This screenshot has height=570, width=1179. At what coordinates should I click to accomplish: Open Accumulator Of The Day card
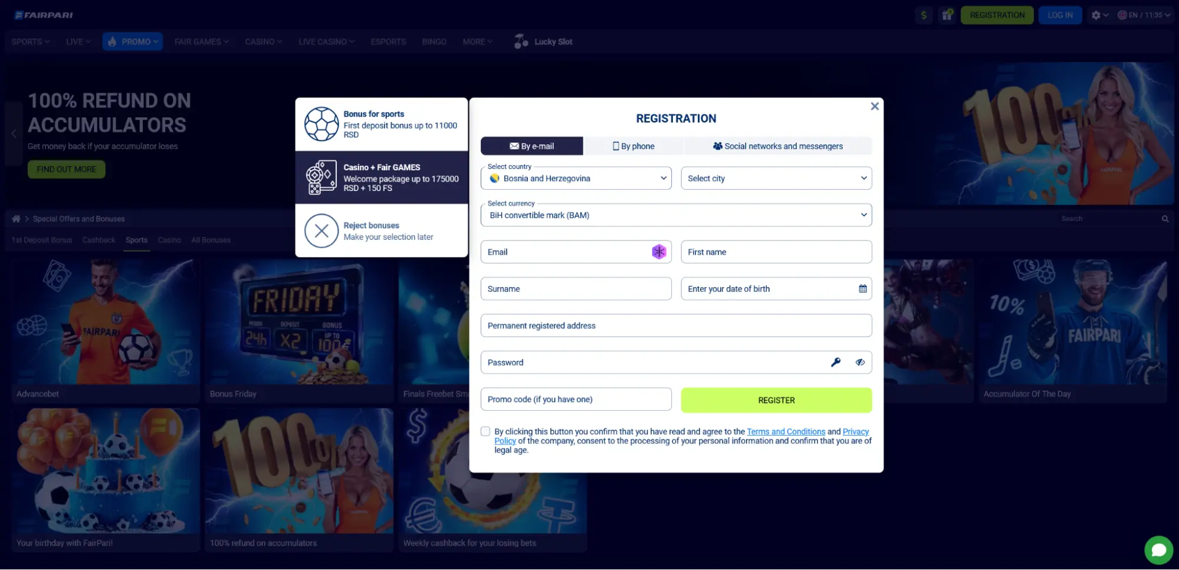point(1073,332)
